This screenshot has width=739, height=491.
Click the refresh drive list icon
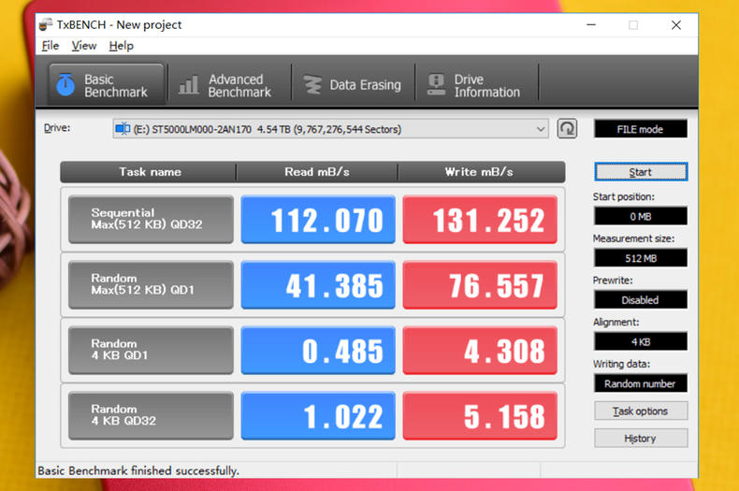pos(567,129)
